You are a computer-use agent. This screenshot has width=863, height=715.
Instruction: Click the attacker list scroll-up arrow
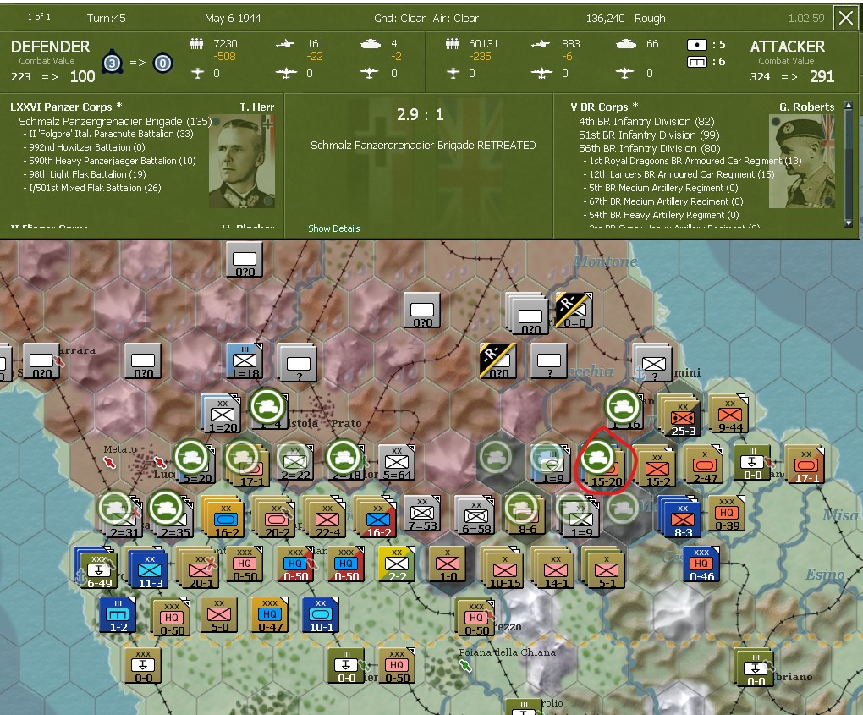pyautogui.click(x=848, y=105)
